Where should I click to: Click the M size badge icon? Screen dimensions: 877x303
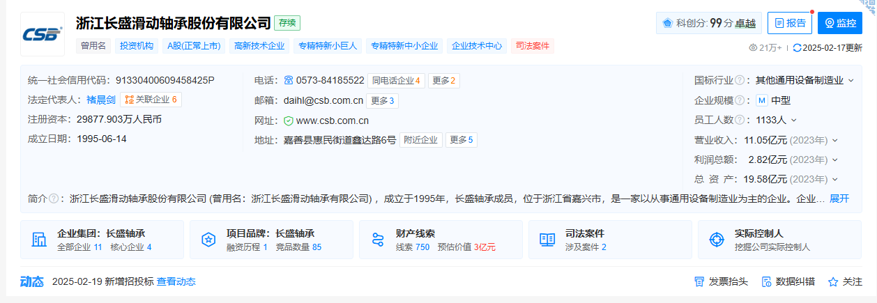pyautogui.click(x=762, y=100)
